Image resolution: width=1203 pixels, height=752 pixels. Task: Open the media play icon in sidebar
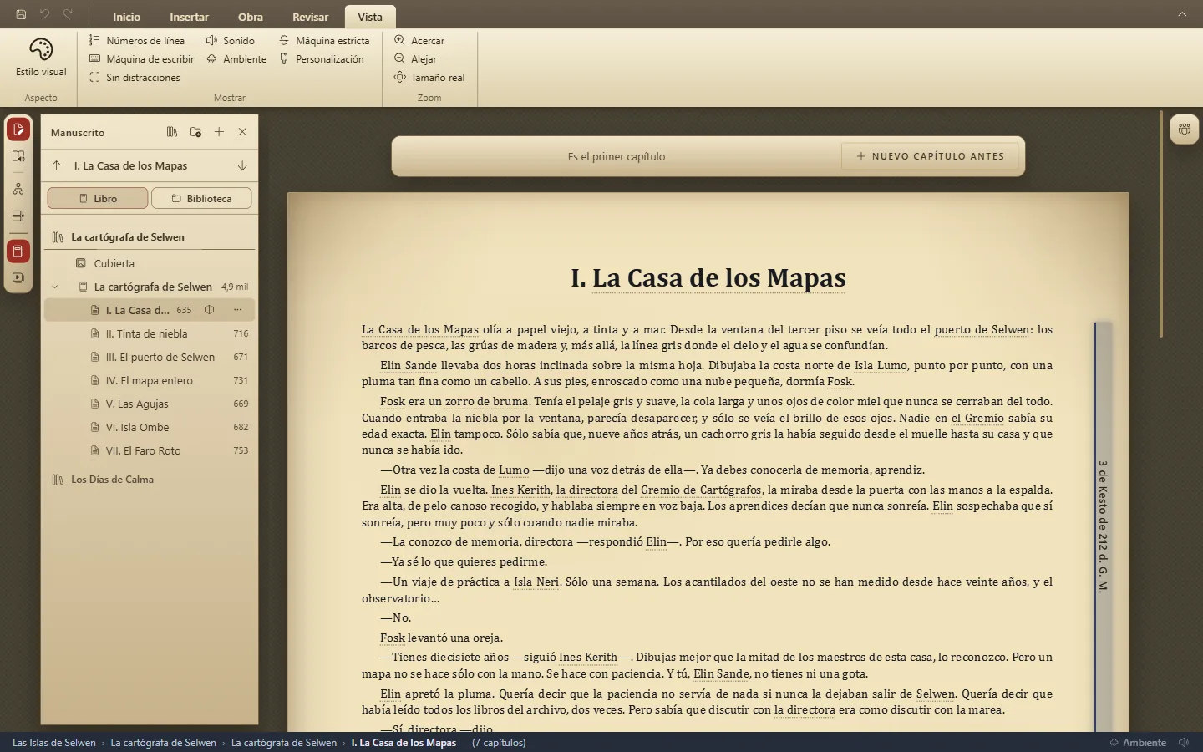18,277
